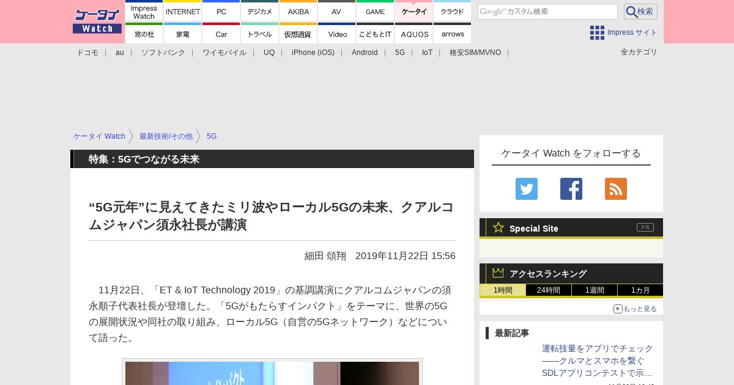Screen dimensions: 734x385
Task: Select the 1週間 ranking tab
Action: coord(595,290)
